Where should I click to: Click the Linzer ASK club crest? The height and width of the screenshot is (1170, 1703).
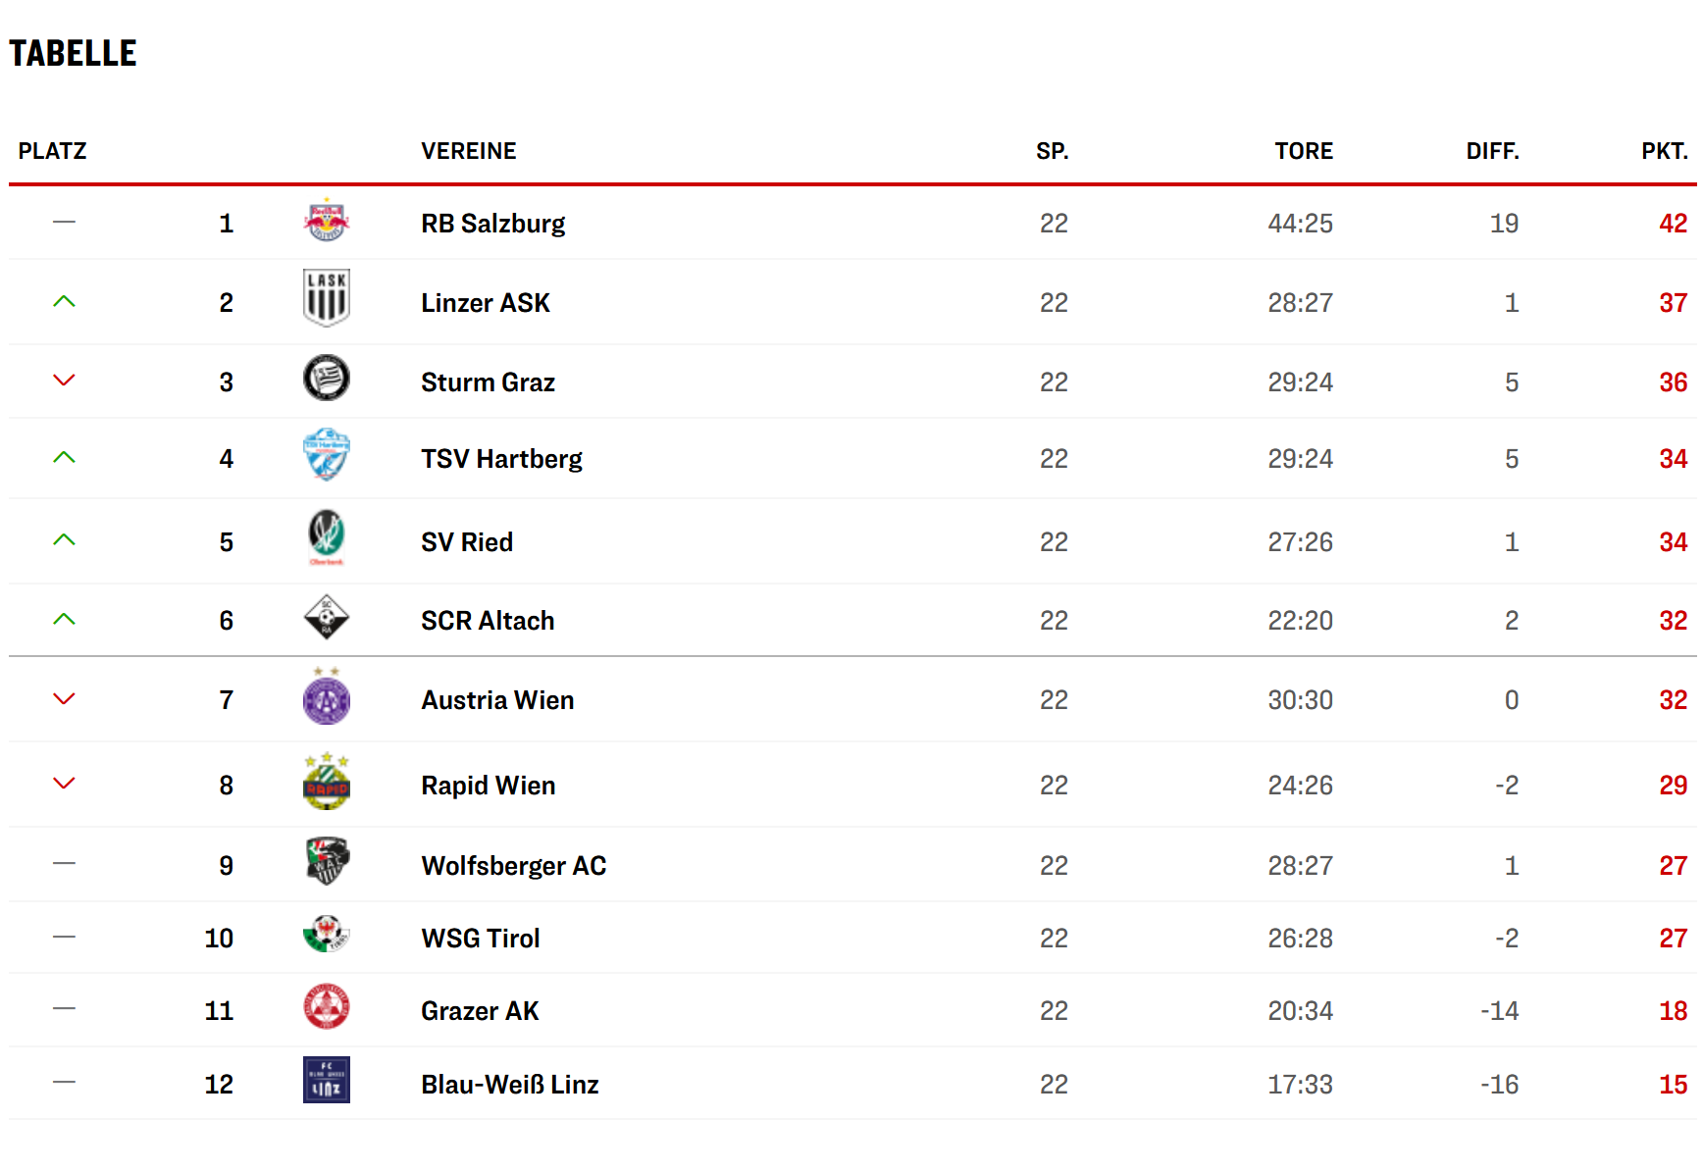(x=327, y=298)
